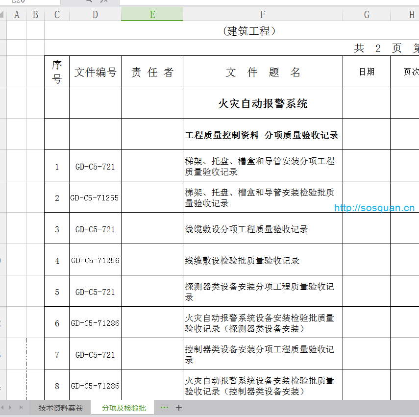Select column E header
419x417 pixels.
pos(152,15)
